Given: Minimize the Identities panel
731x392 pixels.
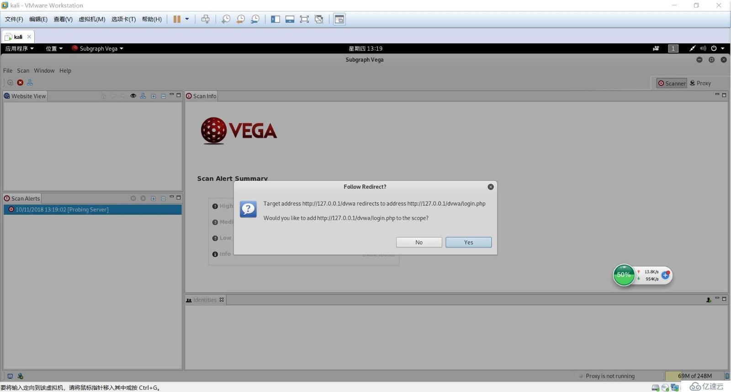Looking at the screenshot, I should coord(717,299).
